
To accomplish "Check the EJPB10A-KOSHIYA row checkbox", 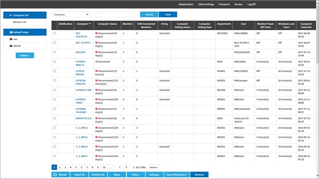I will [54, 80].
